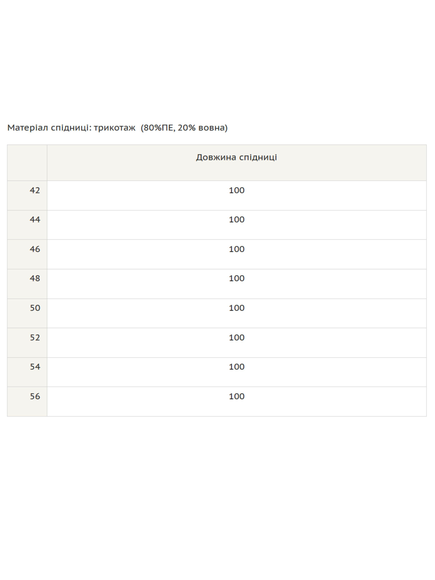Click the length value 100 for size 46
This screenshot has height=580, width=435.
(237, 249)
